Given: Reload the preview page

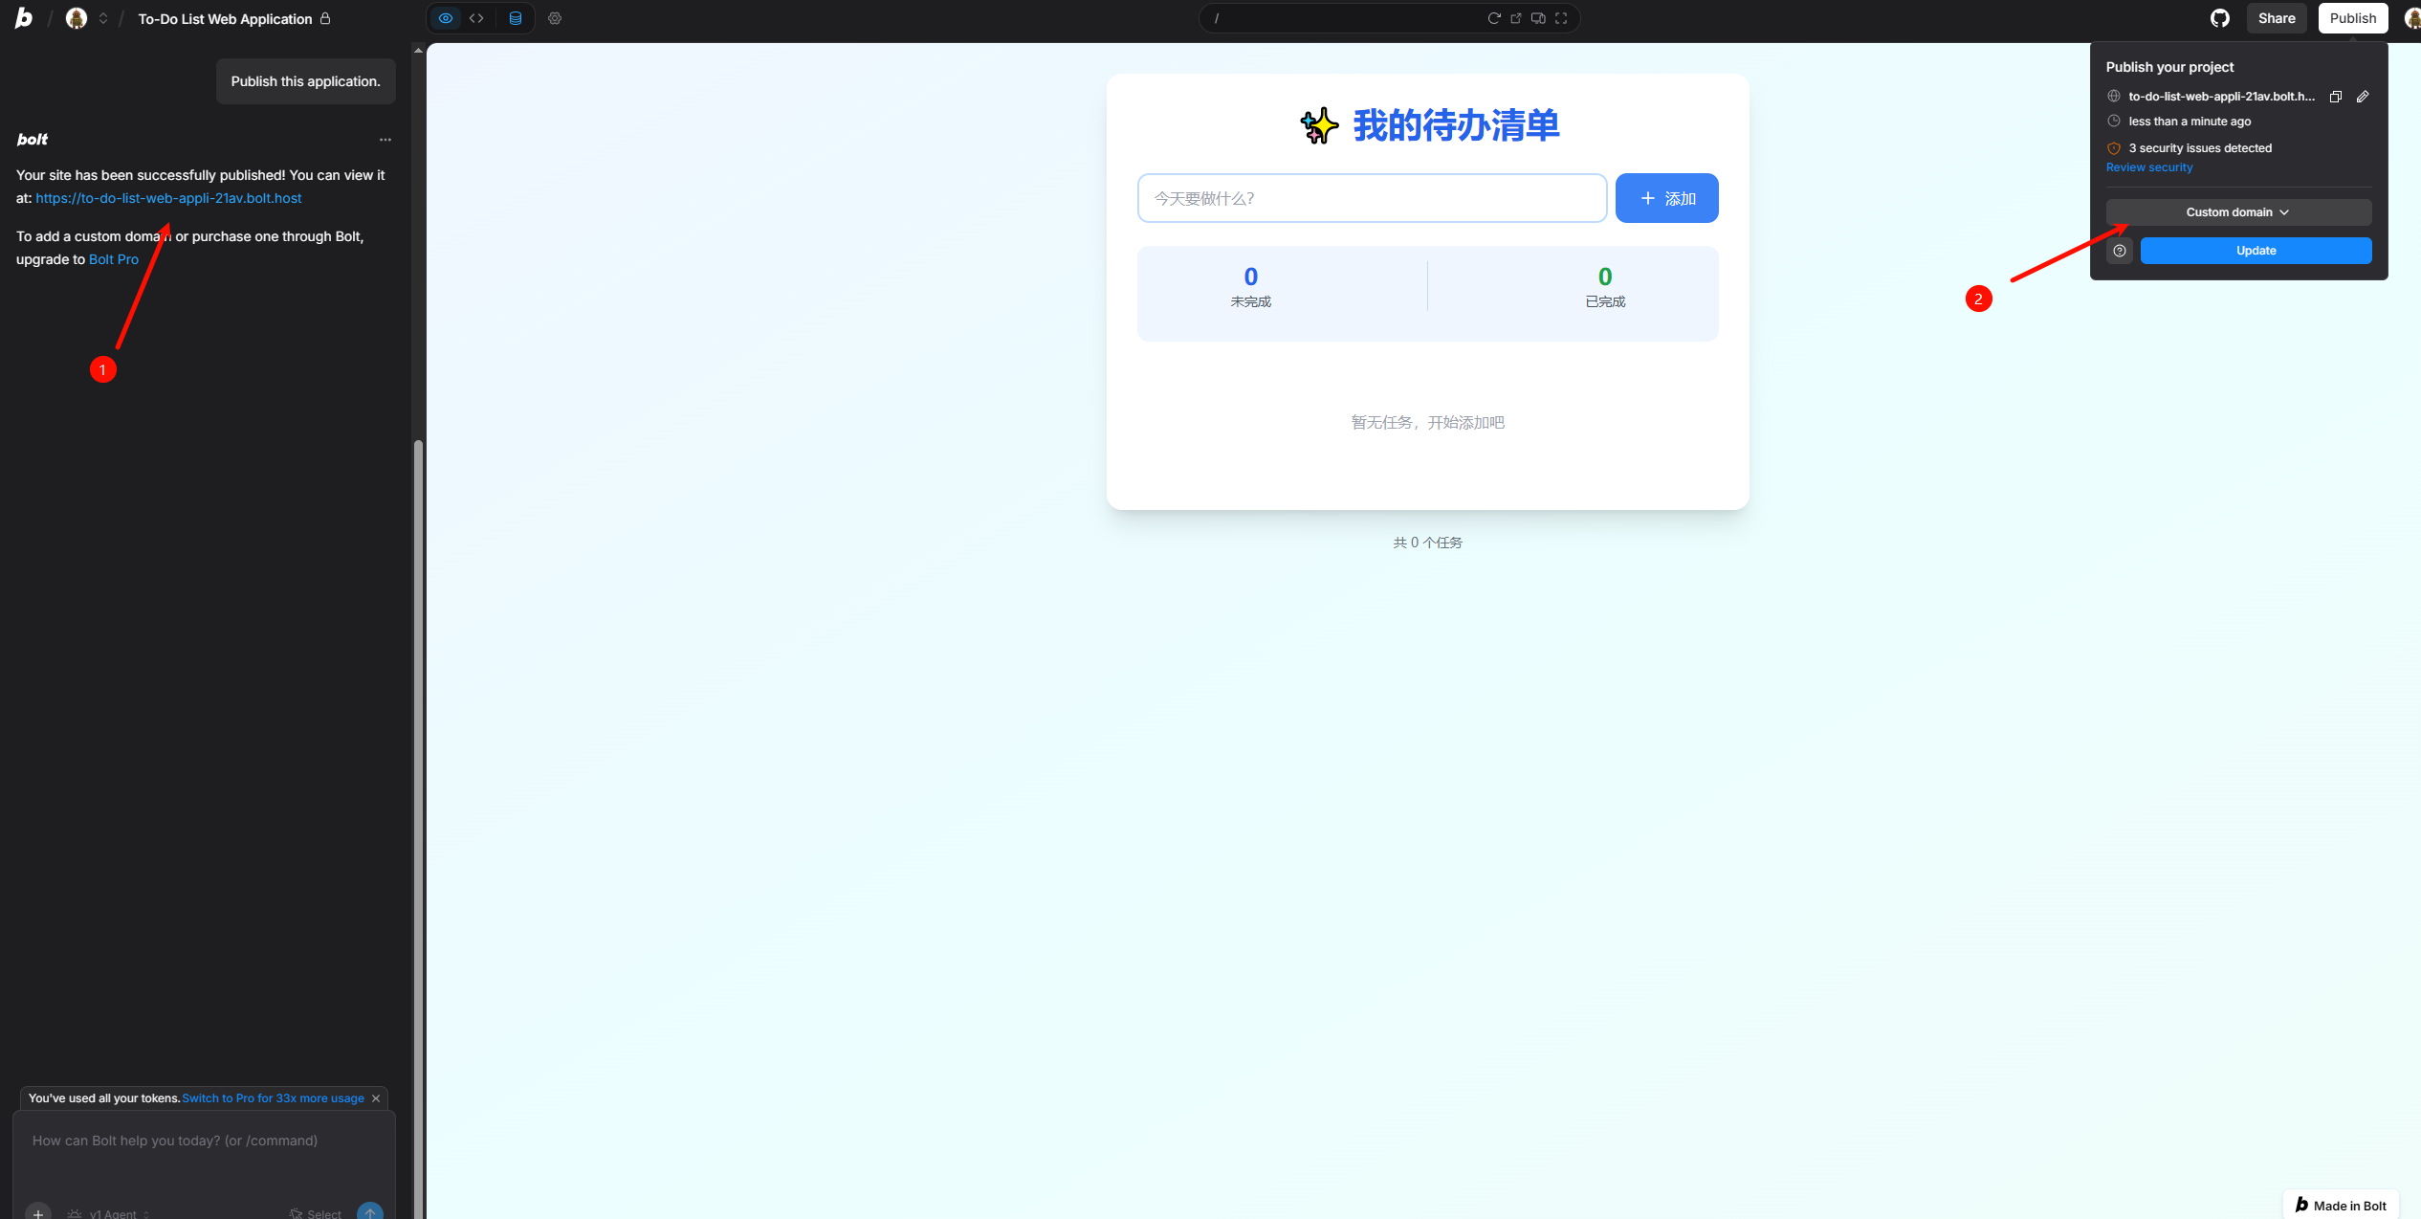Looking at the screenshot, I should tap(1493, 18).
